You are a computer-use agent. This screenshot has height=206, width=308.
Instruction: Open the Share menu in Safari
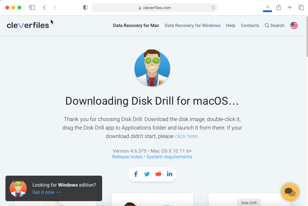point(279,7)
